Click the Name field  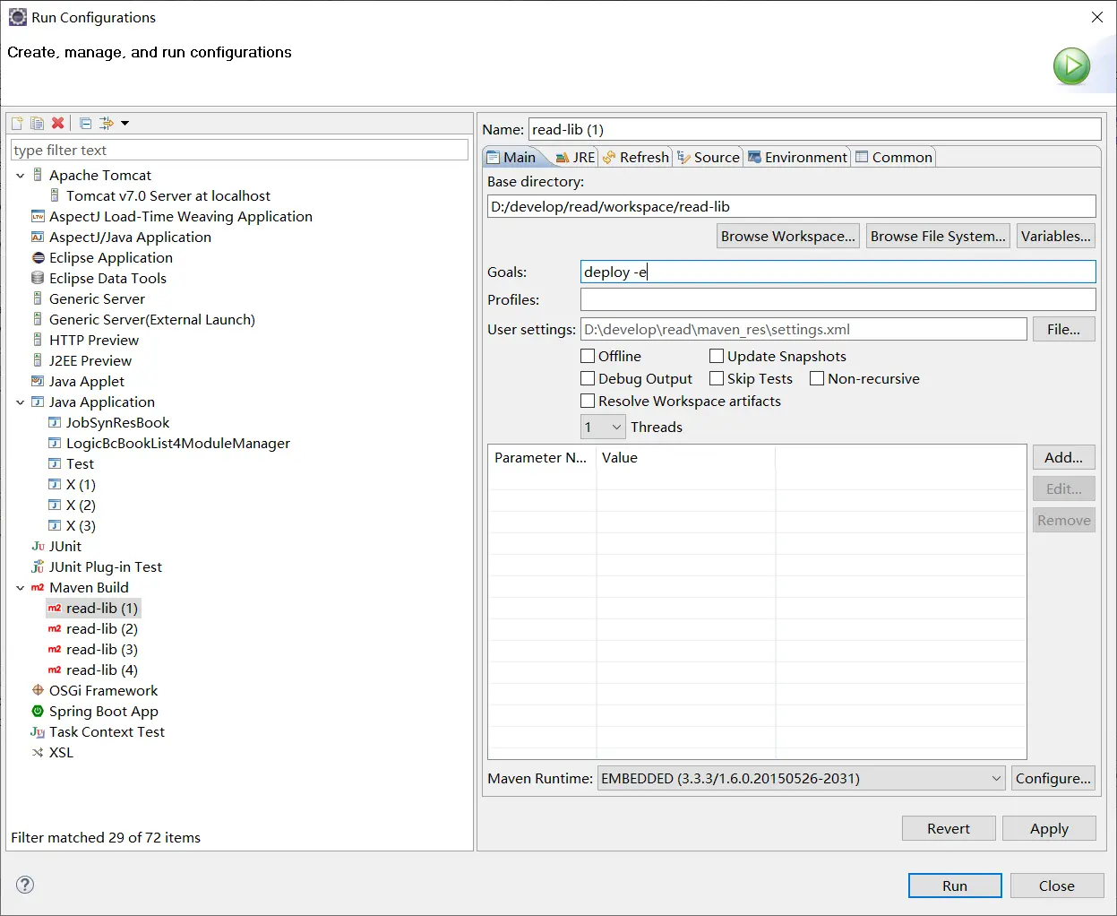(x=814, y=129)
